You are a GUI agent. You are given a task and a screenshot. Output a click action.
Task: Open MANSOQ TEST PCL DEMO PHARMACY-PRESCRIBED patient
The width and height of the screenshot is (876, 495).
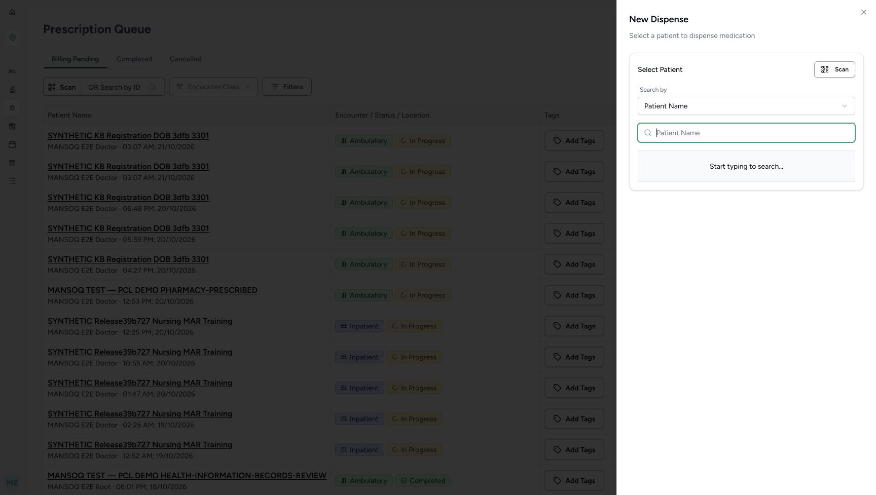(x=153, y=290)
